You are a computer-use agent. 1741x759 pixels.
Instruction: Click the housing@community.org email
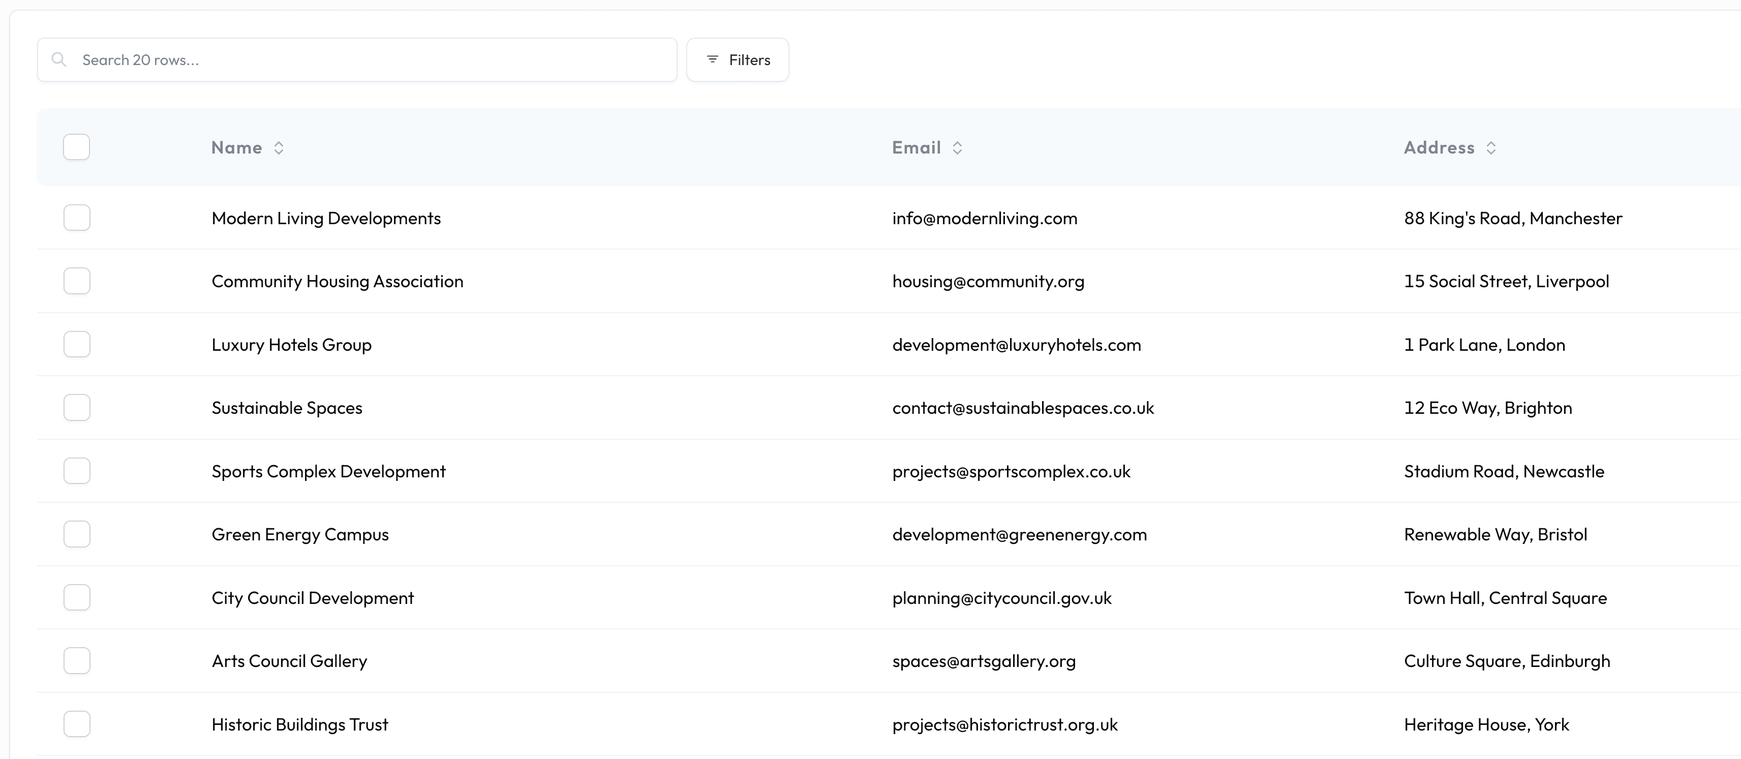coord(988,281)
